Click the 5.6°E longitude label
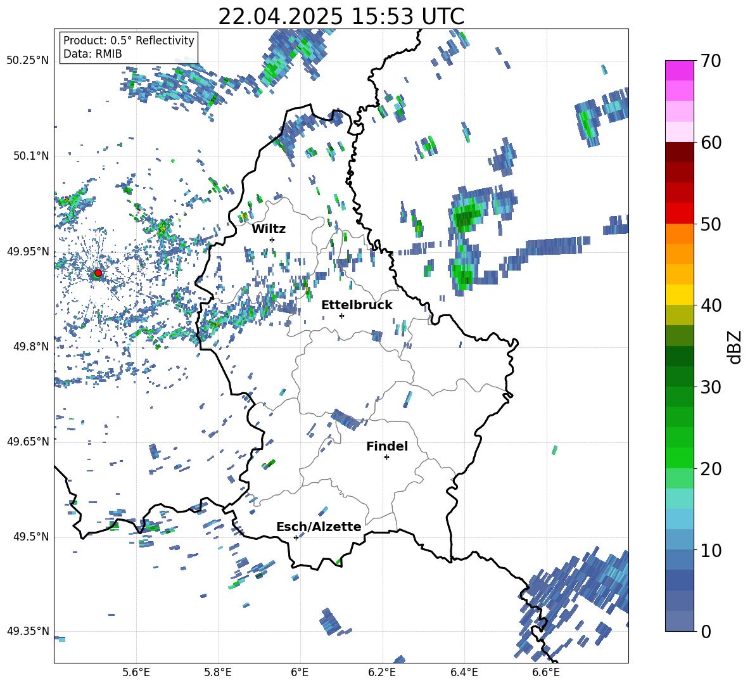The image size is (750, 685). pos(136,672)
